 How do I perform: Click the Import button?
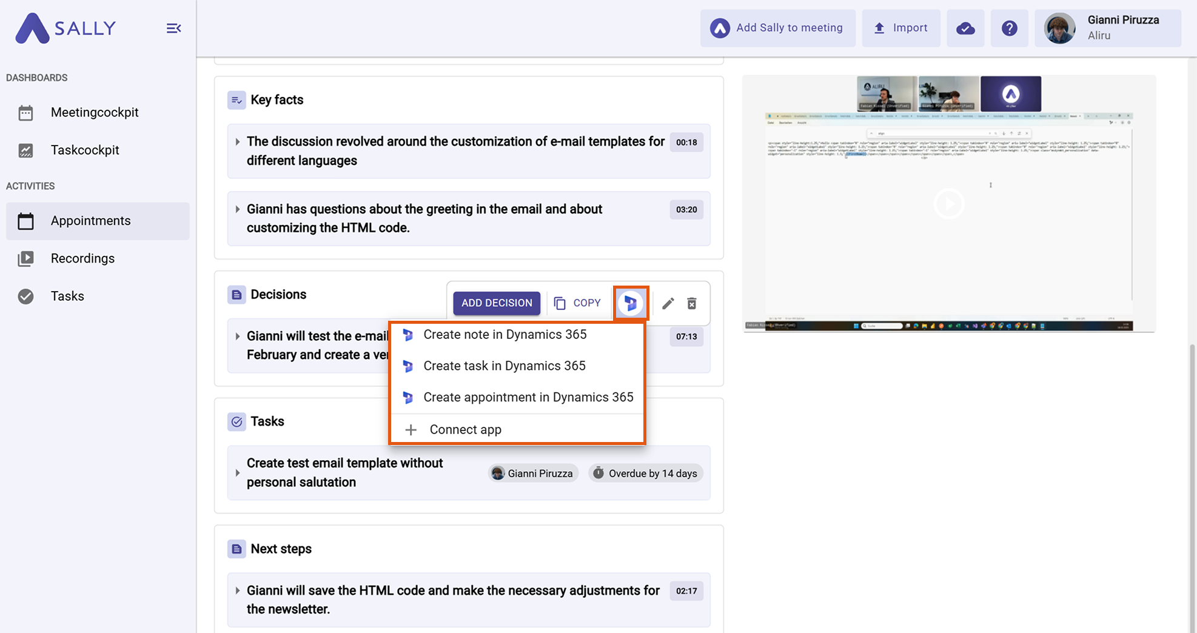tap(901, 28)
